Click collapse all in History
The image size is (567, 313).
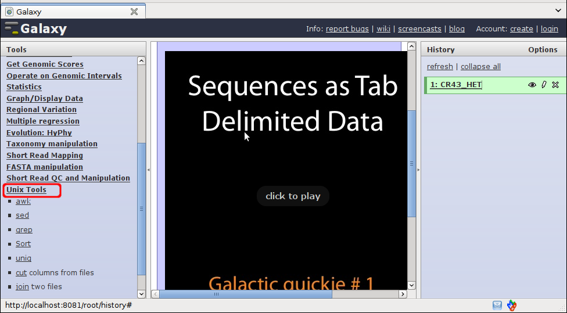pos(480,67)
